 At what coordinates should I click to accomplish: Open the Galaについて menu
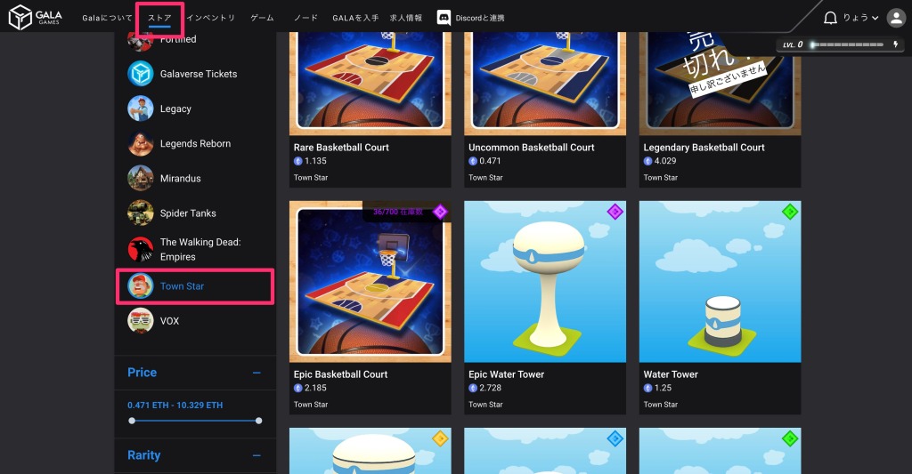coord(107,18)
